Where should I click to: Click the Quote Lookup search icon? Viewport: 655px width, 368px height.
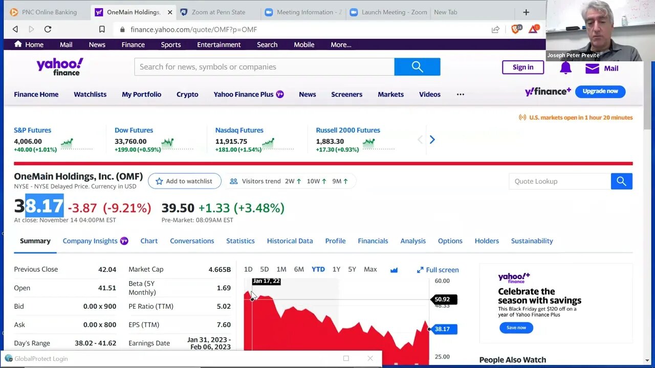[x=621, y=181]
